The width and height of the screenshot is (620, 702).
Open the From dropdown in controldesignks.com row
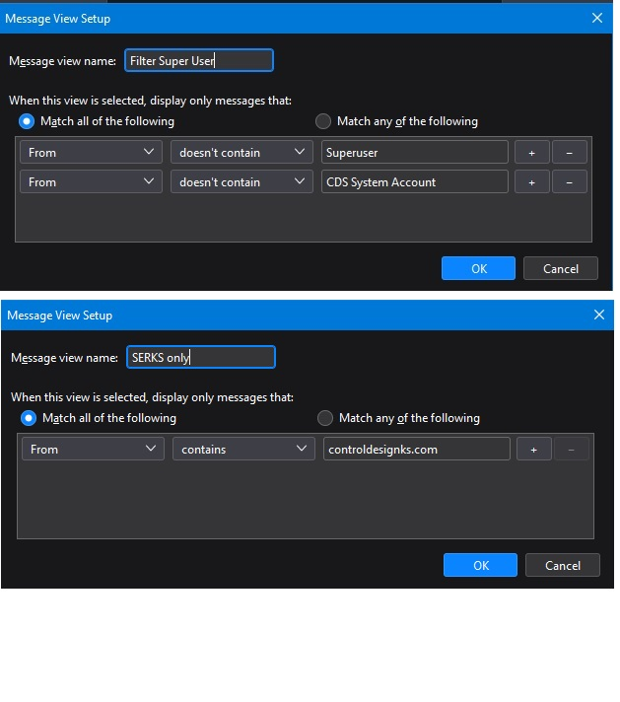click(93, 449)
